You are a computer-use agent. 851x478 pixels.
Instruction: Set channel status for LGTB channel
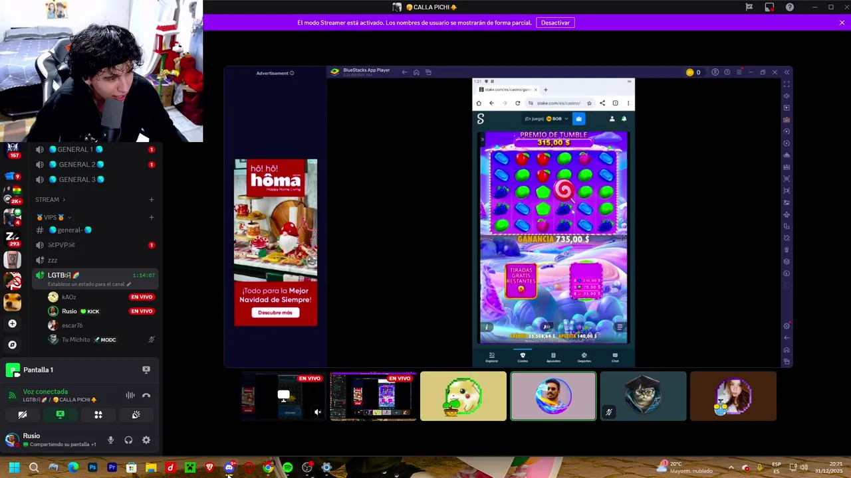pos(89,284)
